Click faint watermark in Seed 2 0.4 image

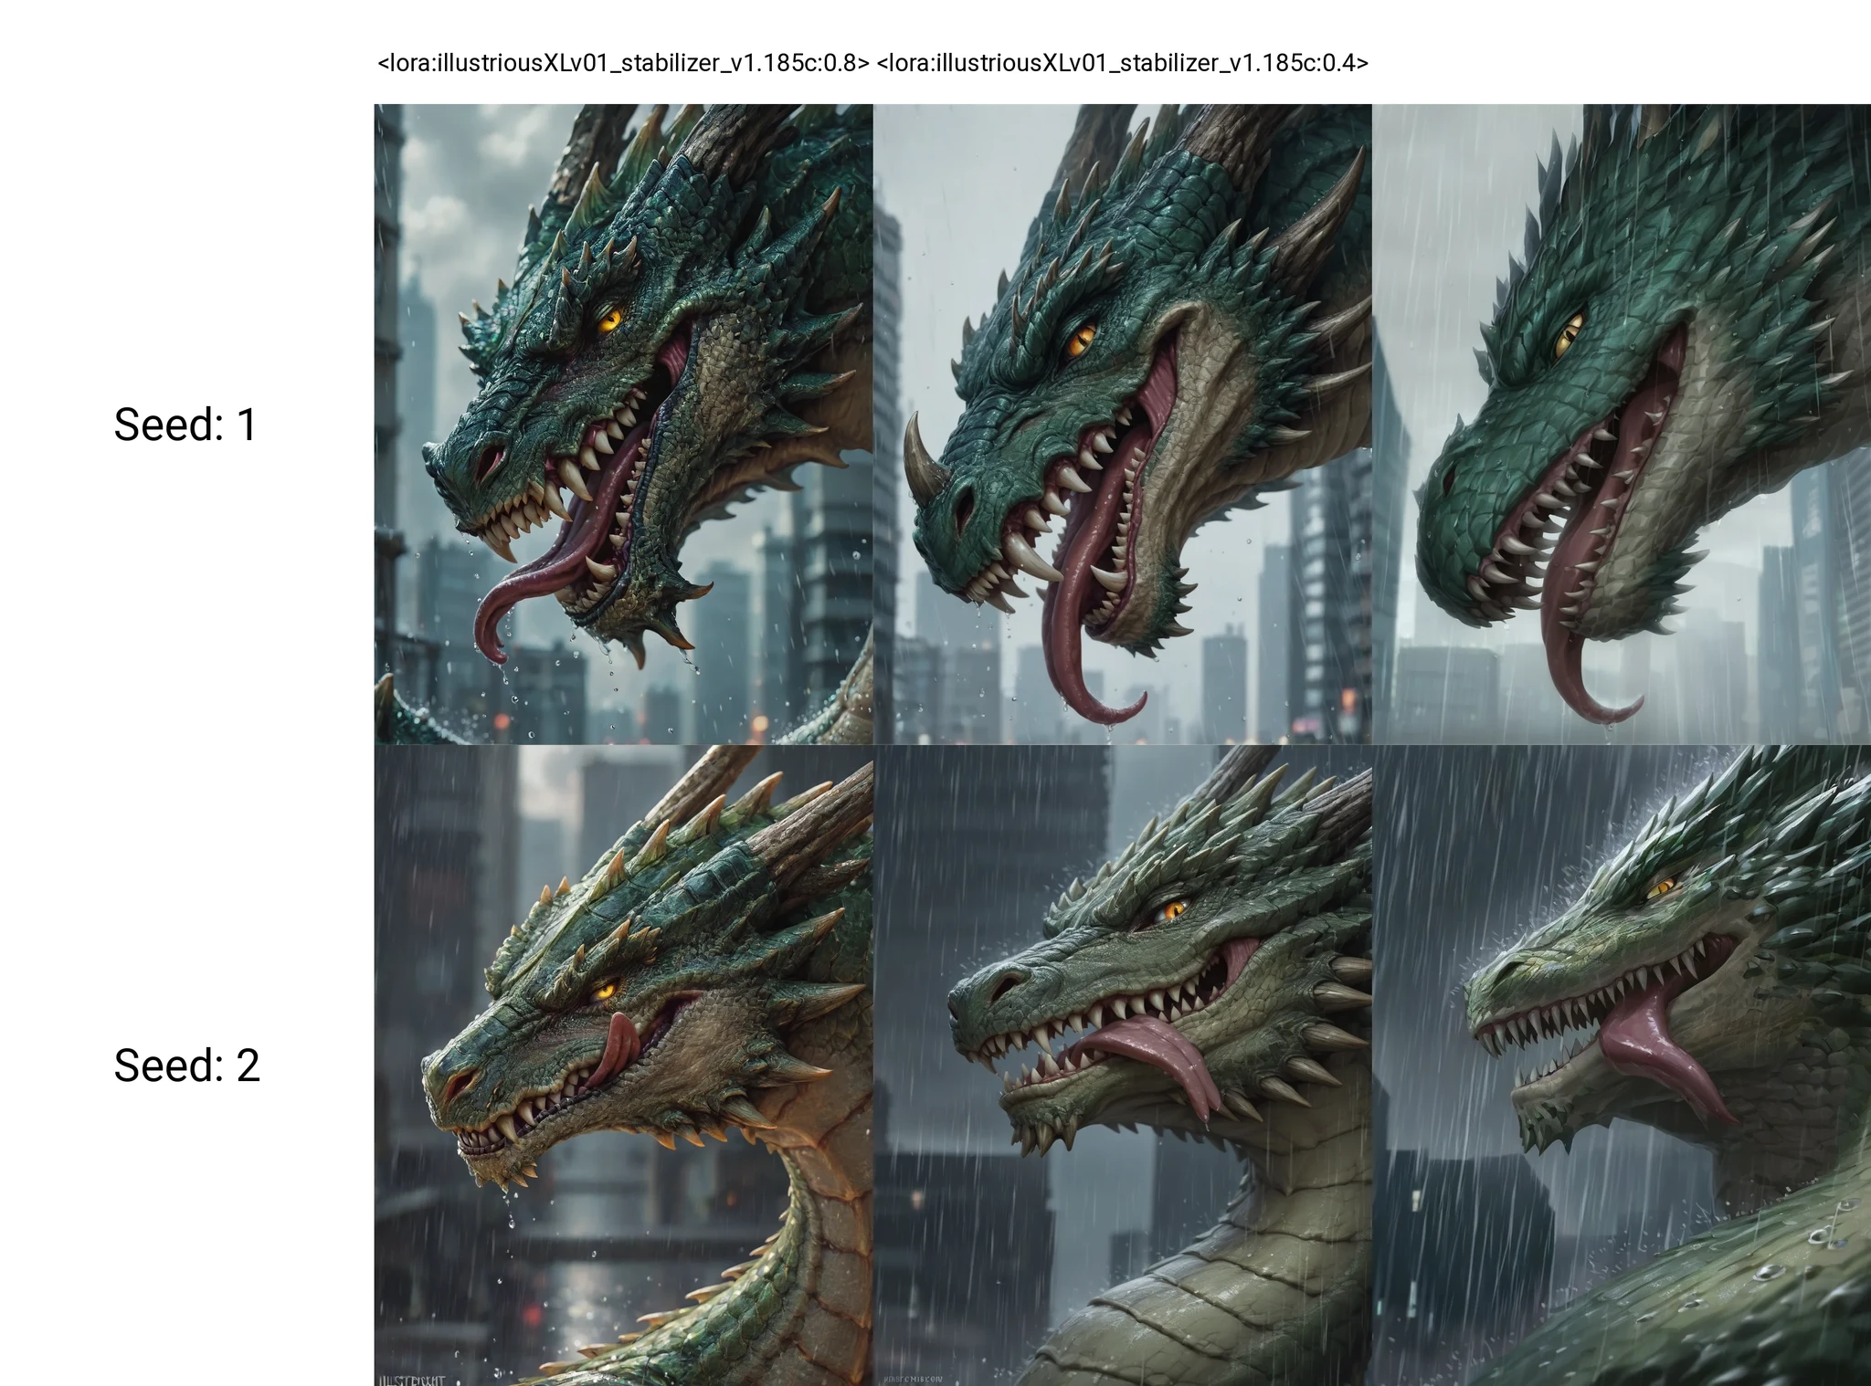(x=914, y=1379)
